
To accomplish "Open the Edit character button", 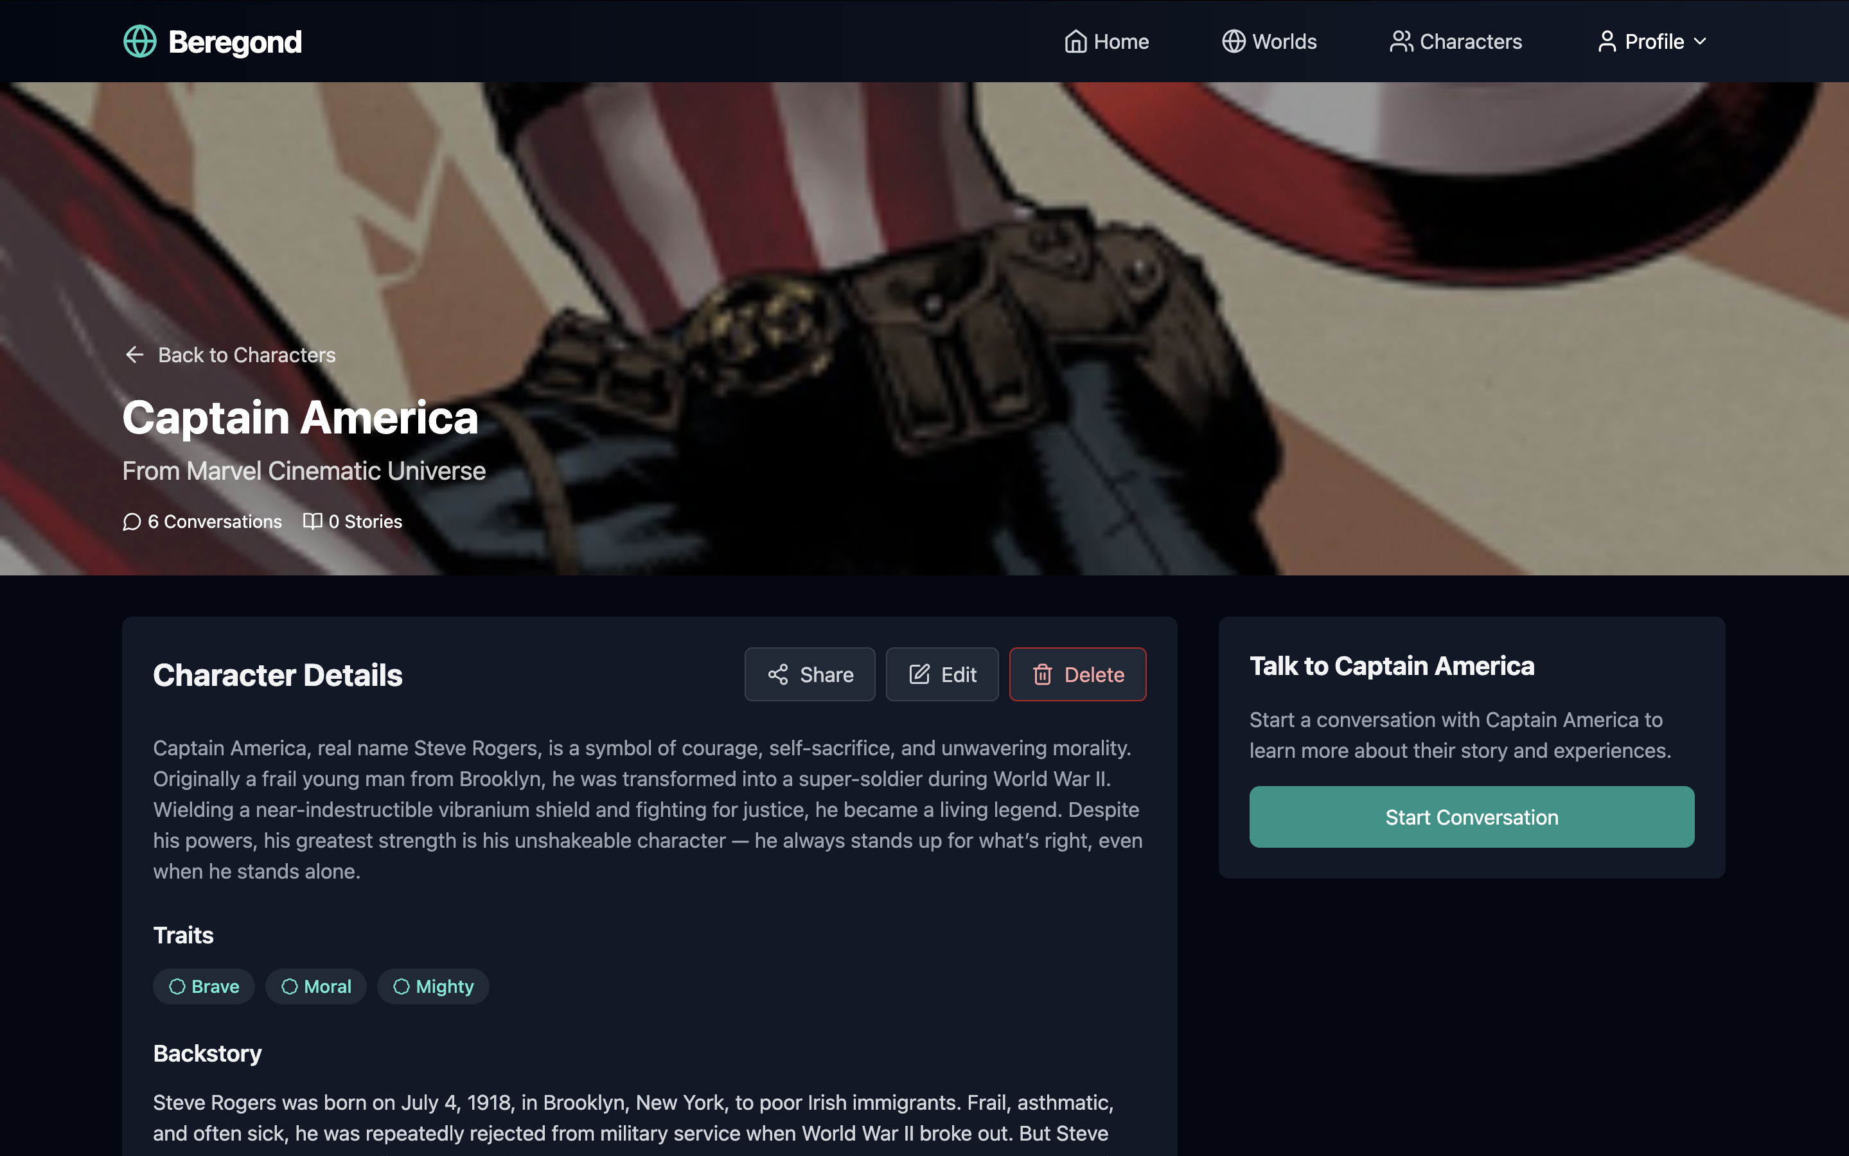I will (941, 674).
